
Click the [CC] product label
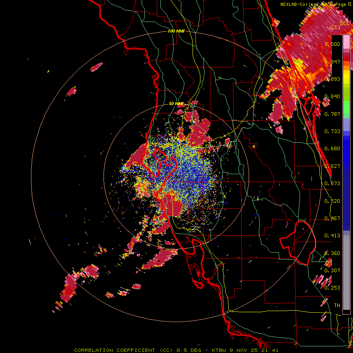335,27
